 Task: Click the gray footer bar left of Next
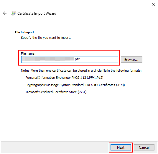click(x=55, y=147)
